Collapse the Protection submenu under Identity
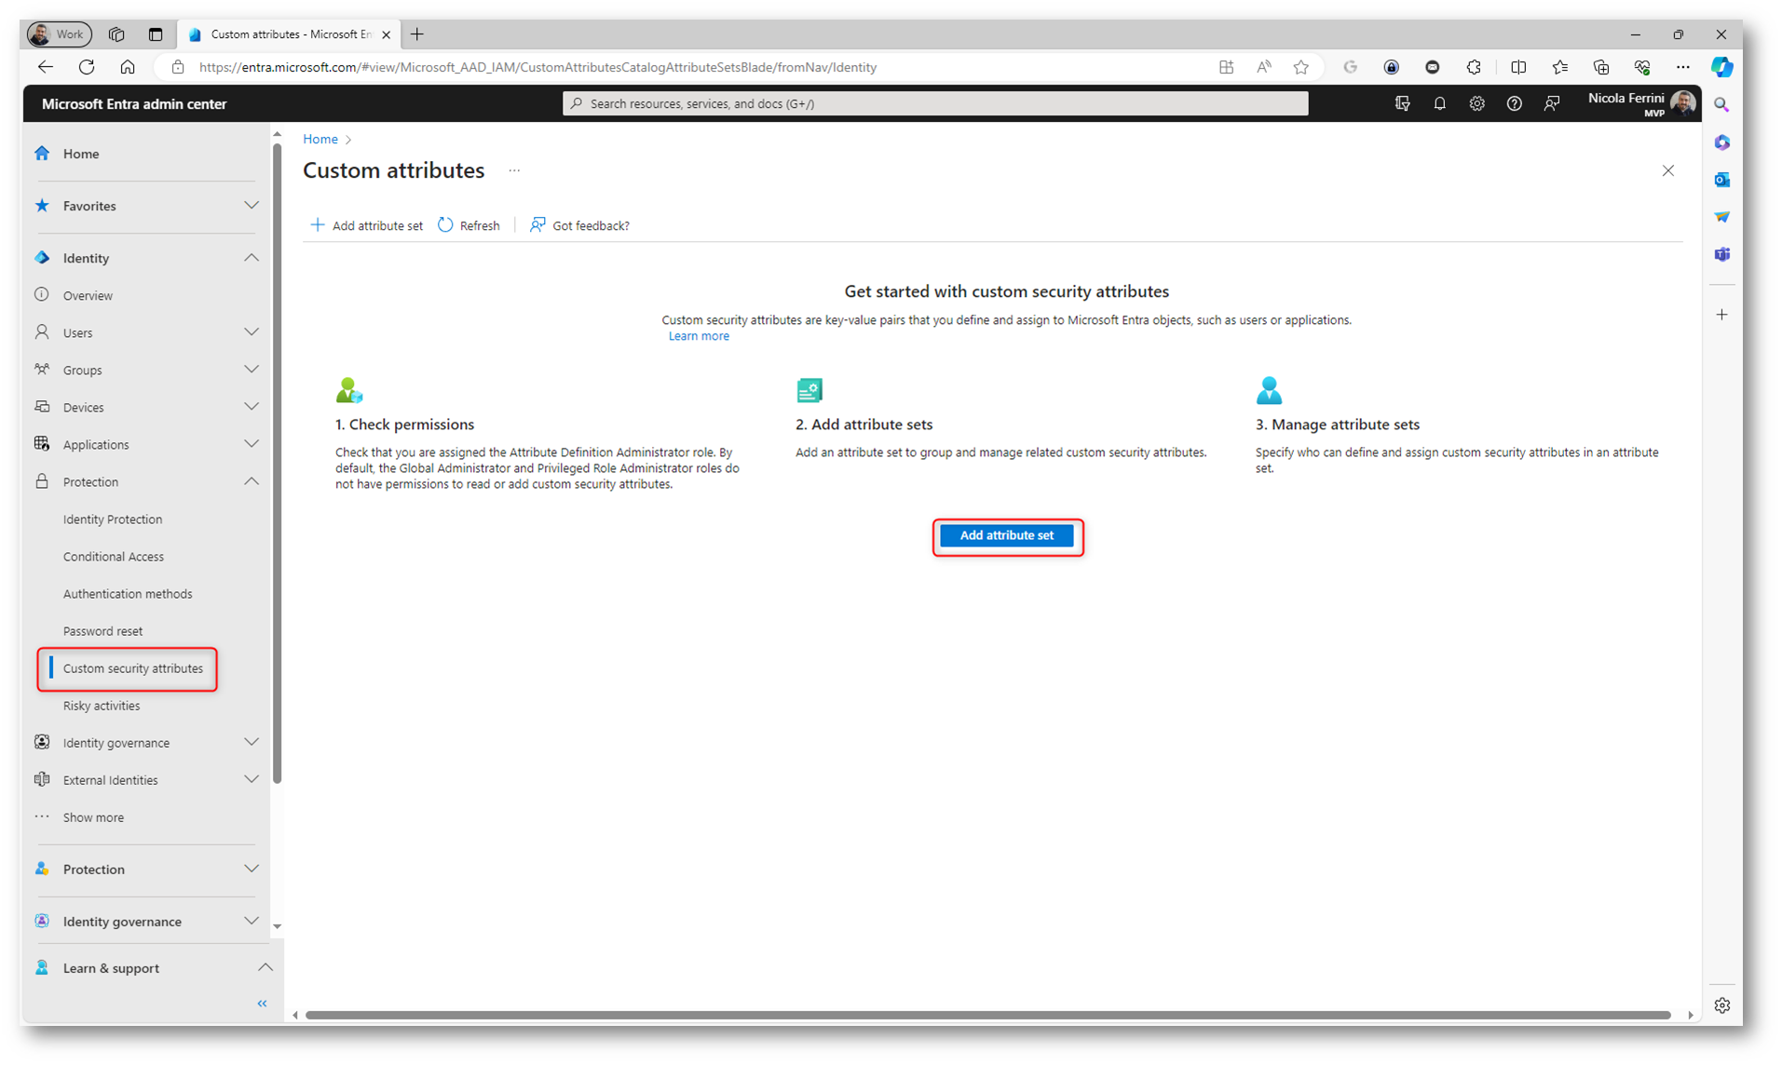Image resolution: width=1782 pixels, height=1065 pixels. [x=252, y=481]
